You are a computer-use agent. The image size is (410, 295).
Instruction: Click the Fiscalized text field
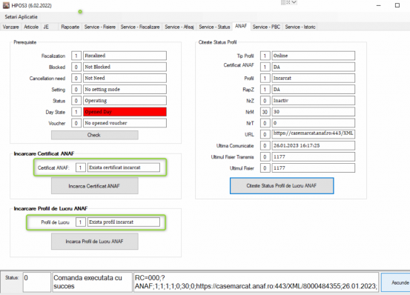click(x=125, y=56)
